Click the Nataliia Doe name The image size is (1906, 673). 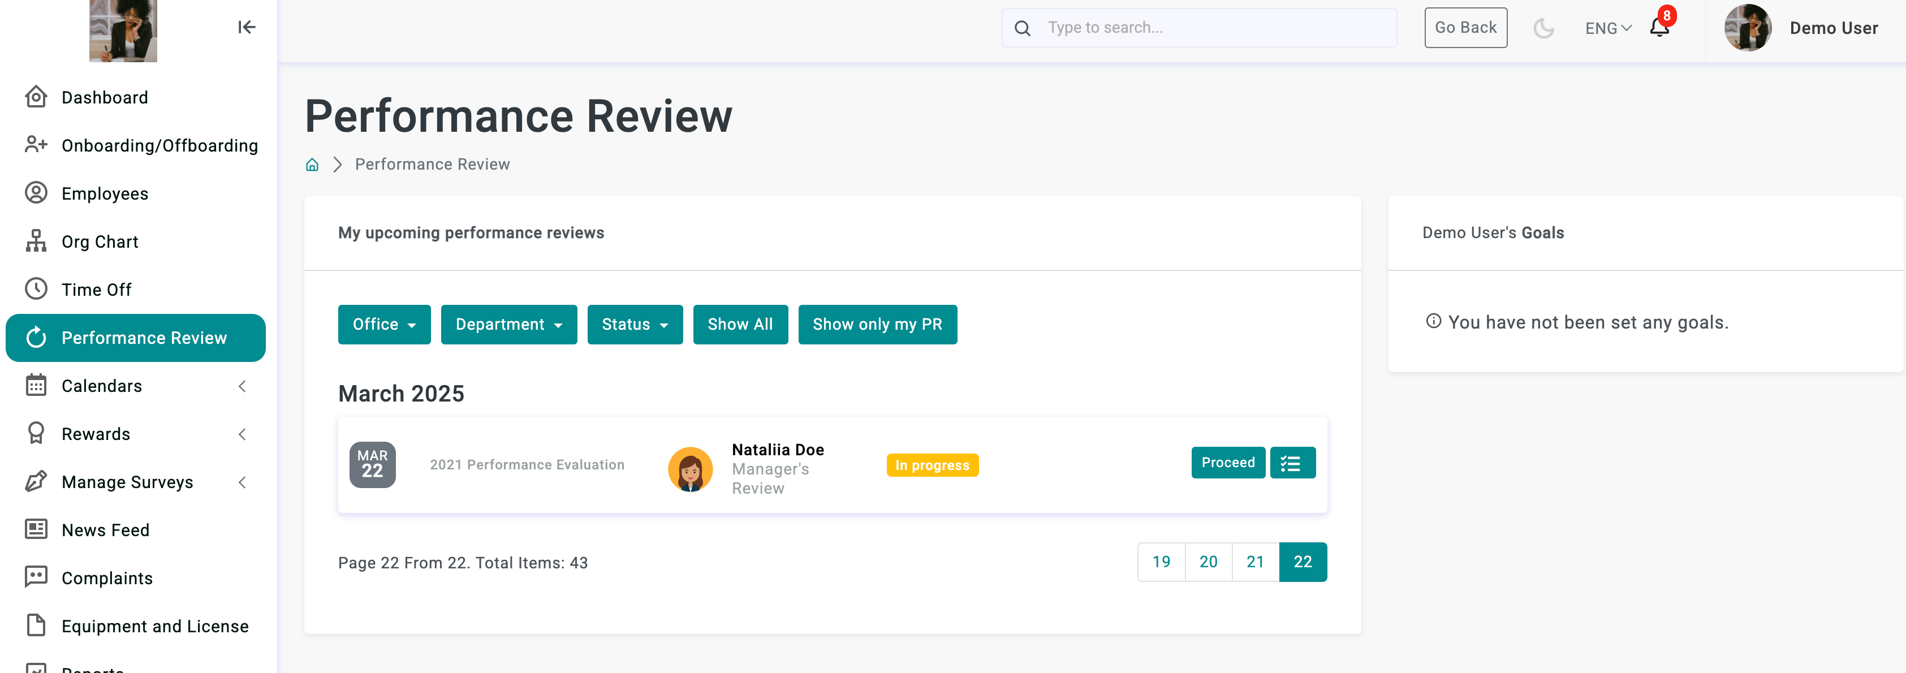pos(778,450)
